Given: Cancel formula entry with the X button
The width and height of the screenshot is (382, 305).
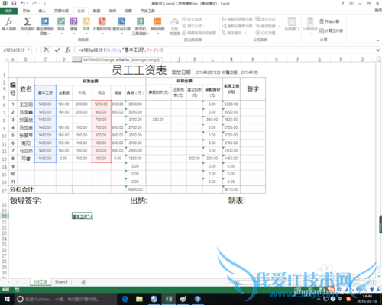Looking at the screenshot, I should 47,50.
